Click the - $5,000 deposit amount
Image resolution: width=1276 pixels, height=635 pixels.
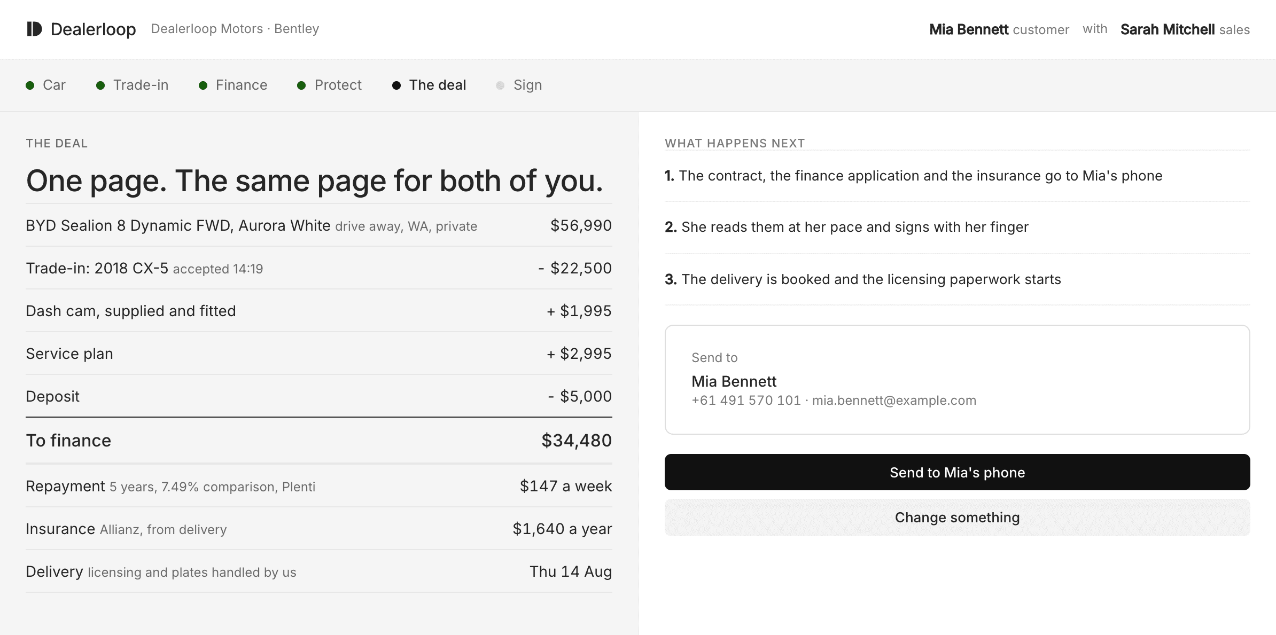point(580,396)
